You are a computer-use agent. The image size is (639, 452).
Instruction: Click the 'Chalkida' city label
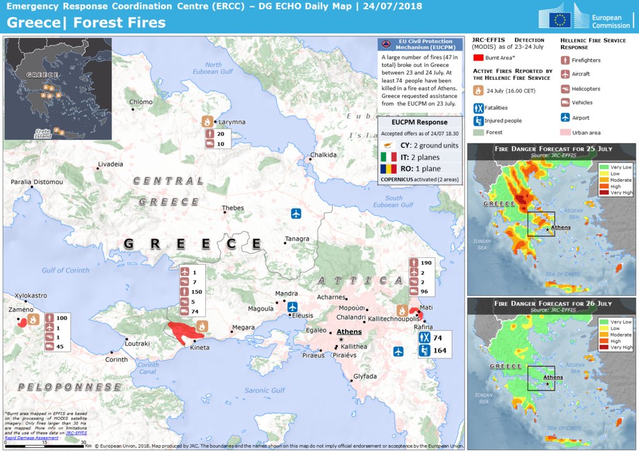324,155
